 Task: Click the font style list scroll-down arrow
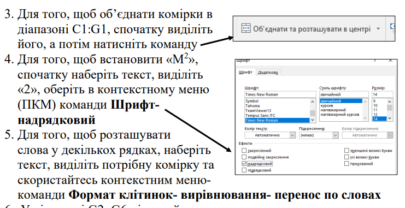pos(366,118)
